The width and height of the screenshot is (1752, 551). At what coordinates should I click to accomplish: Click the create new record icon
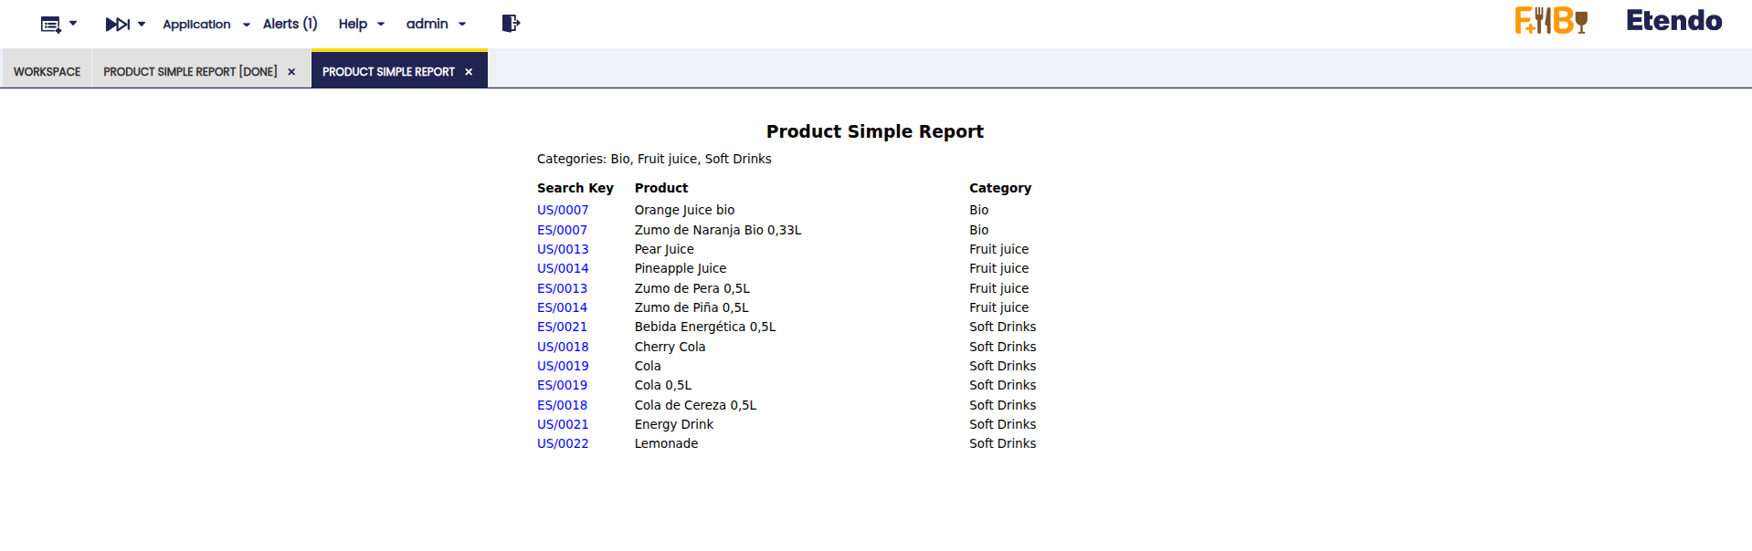pos(51,25)
